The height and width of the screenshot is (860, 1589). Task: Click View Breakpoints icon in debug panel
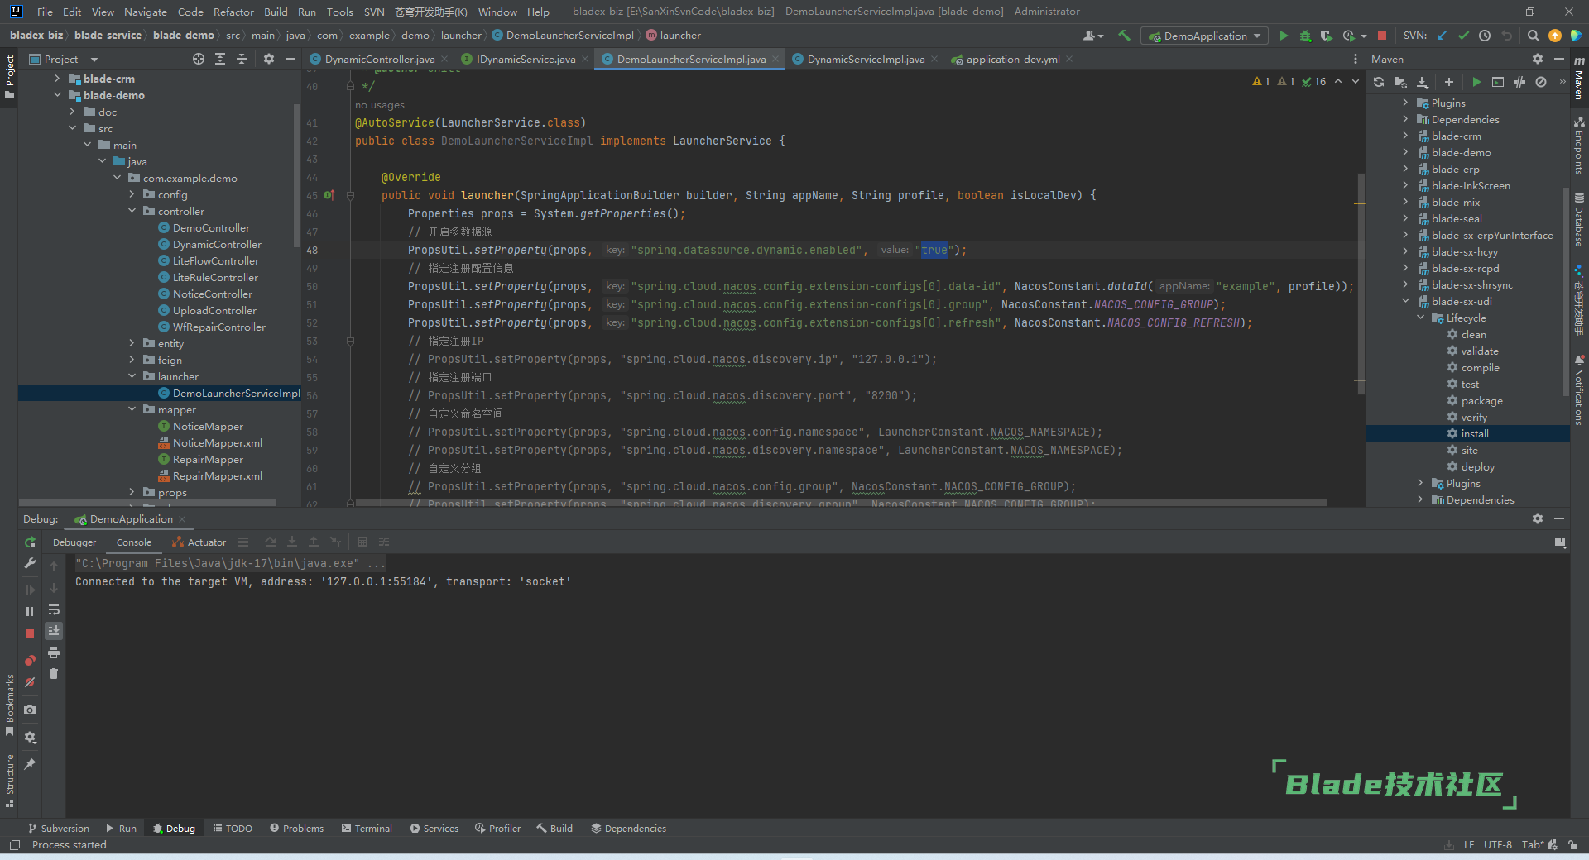(30, 660)
